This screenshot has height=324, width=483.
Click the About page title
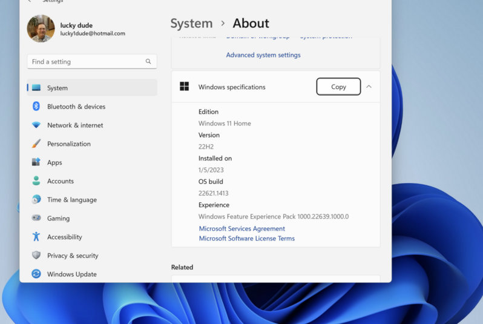coord(251,24)
